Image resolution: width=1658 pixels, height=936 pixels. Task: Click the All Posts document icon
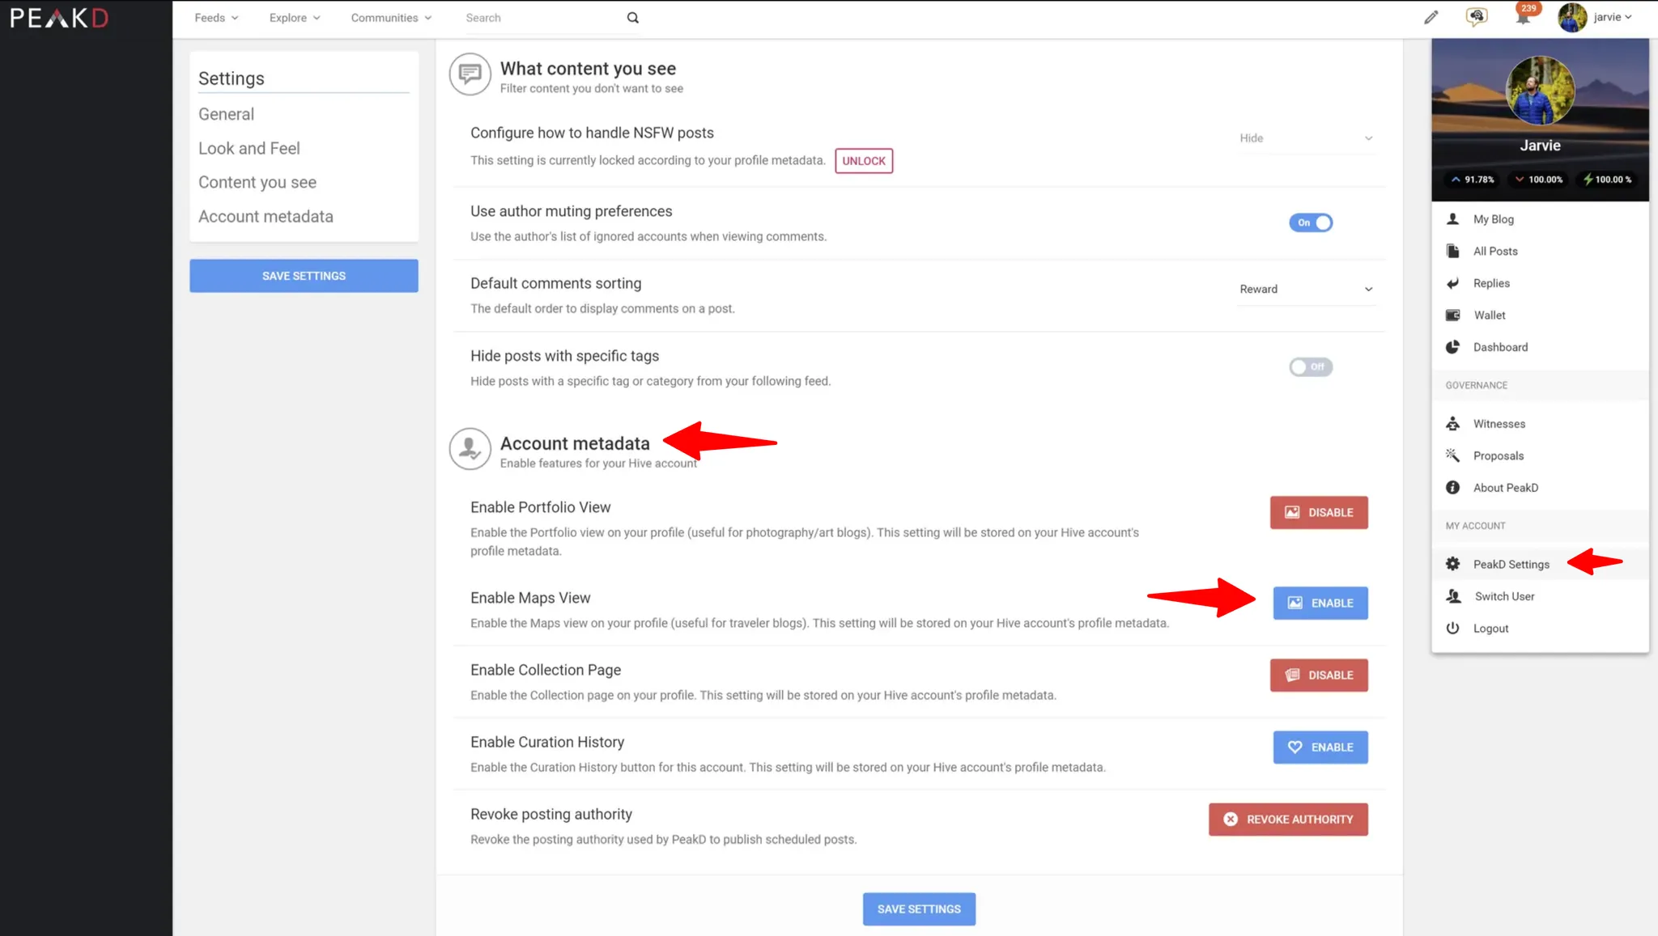point(1453,251)
